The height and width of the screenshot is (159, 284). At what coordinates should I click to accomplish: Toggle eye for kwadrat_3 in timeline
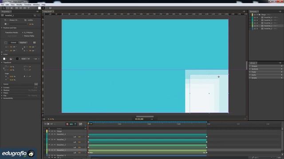pos(52,140)
